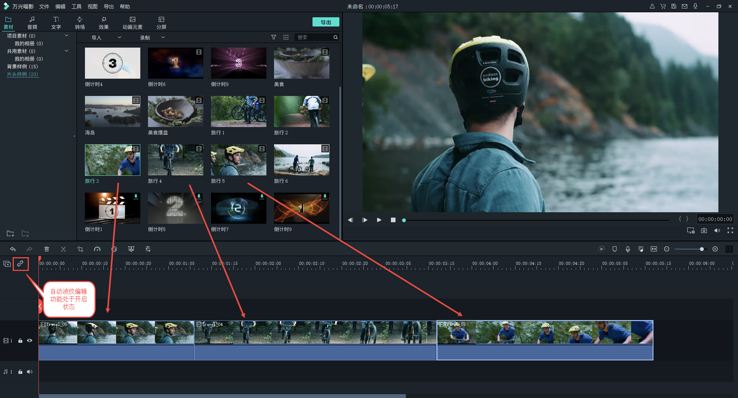This screenshot has width=738, height=398.
Task: Toggle the auto ripple edit link button
Action: [x=20, y=264]
